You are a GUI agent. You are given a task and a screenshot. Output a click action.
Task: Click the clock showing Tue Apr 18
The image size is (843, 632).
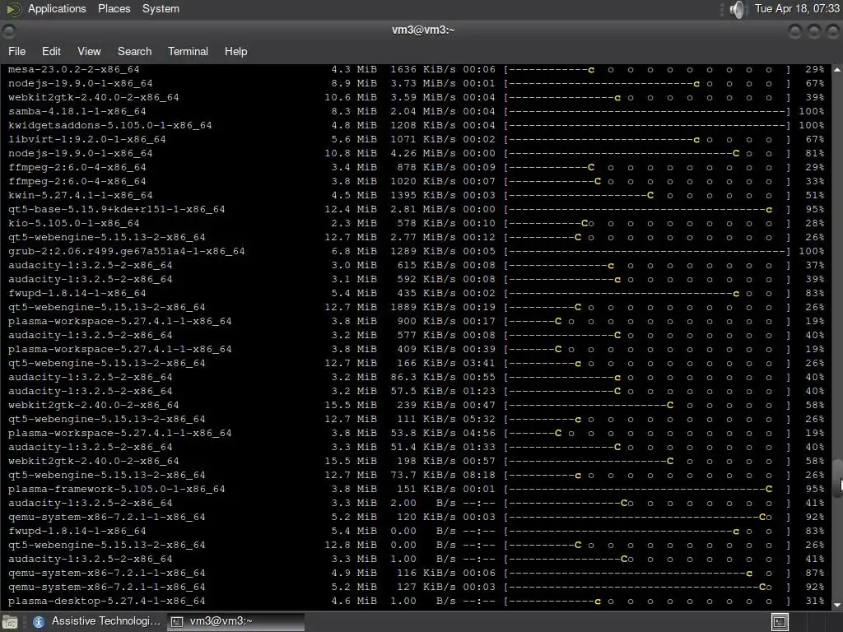point(797,8)
